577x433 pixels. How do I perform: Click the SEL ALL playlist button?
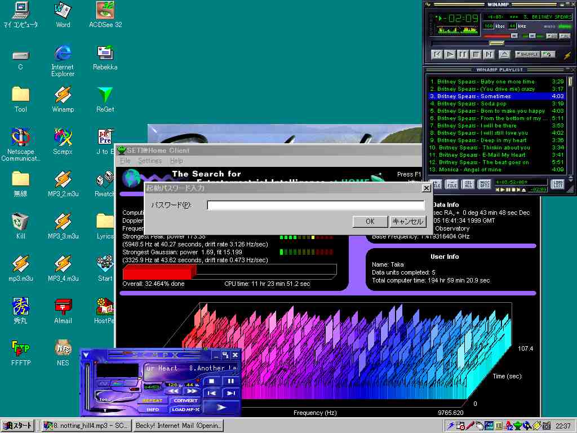(x=468, y=184)
